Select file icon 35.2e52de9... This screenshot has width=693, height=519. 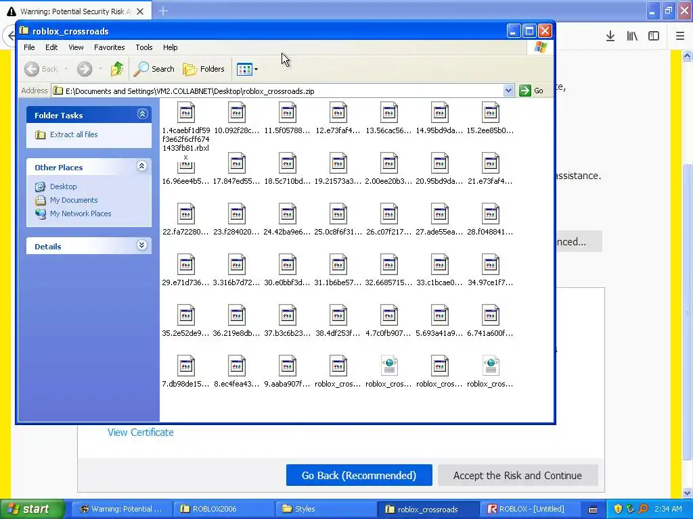pyautogui.click(x=186, y=316)
